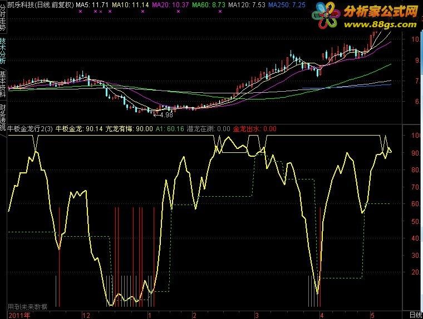Click the stock title 凯乐科技(日线.前复权)
The height and width of the screenshot is (319, 423).
pos(41,4)
